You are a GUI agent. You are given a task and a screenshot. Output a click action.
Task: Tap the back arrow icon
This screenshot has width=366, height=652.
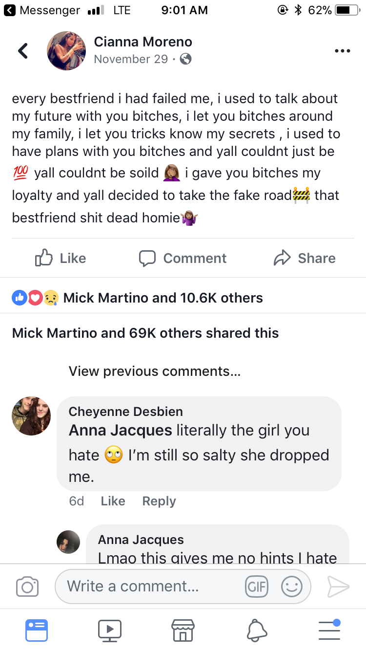(x=22, y=50)
